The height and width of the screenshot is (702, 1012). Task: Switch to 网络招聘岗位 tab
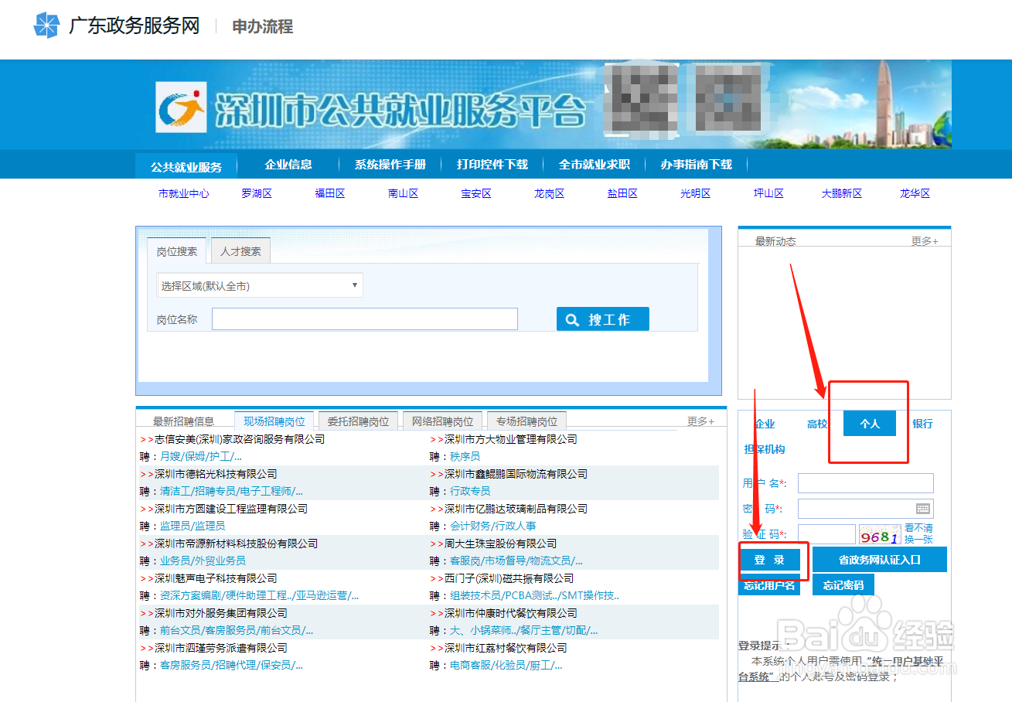(x=443, y=421)
